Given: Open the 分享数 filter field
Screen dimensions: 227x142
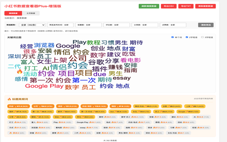Looking at the screenshot, I should point(145,25).
